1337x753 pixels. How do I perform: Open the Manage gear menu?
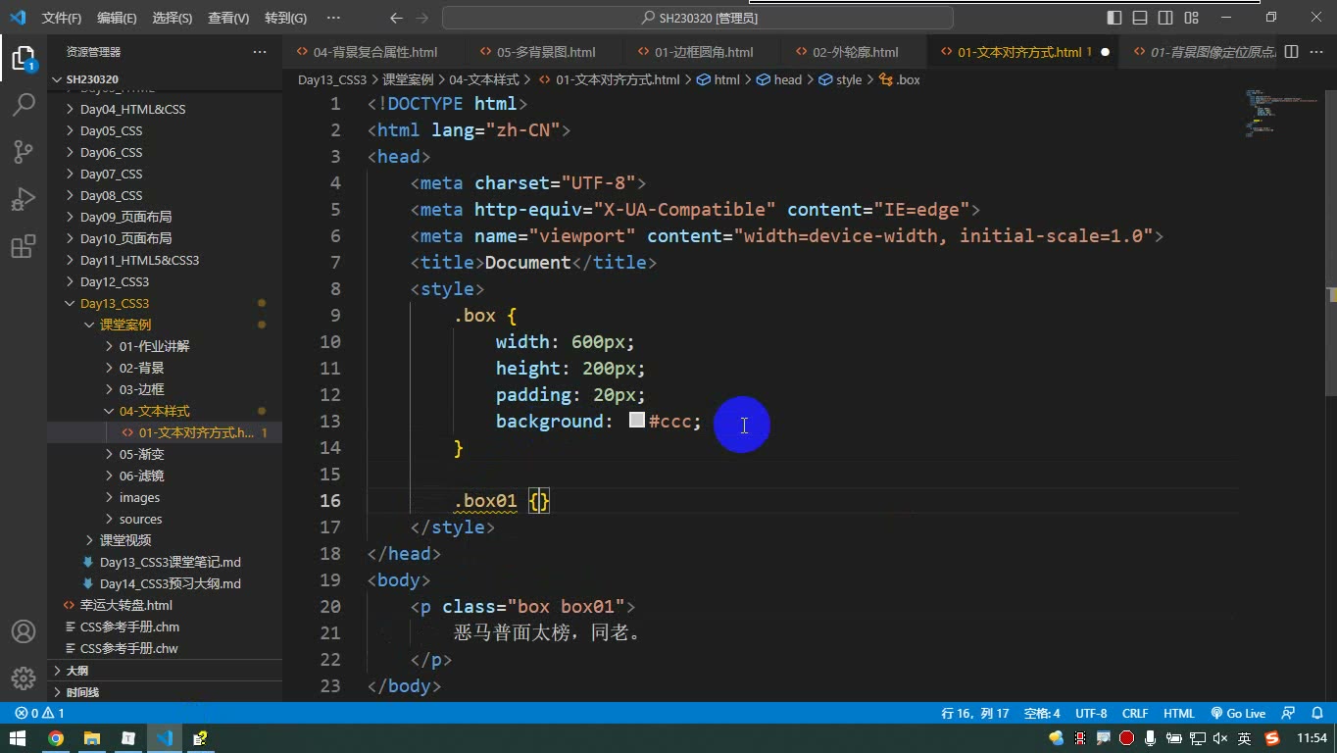click(x=24, y=678)
